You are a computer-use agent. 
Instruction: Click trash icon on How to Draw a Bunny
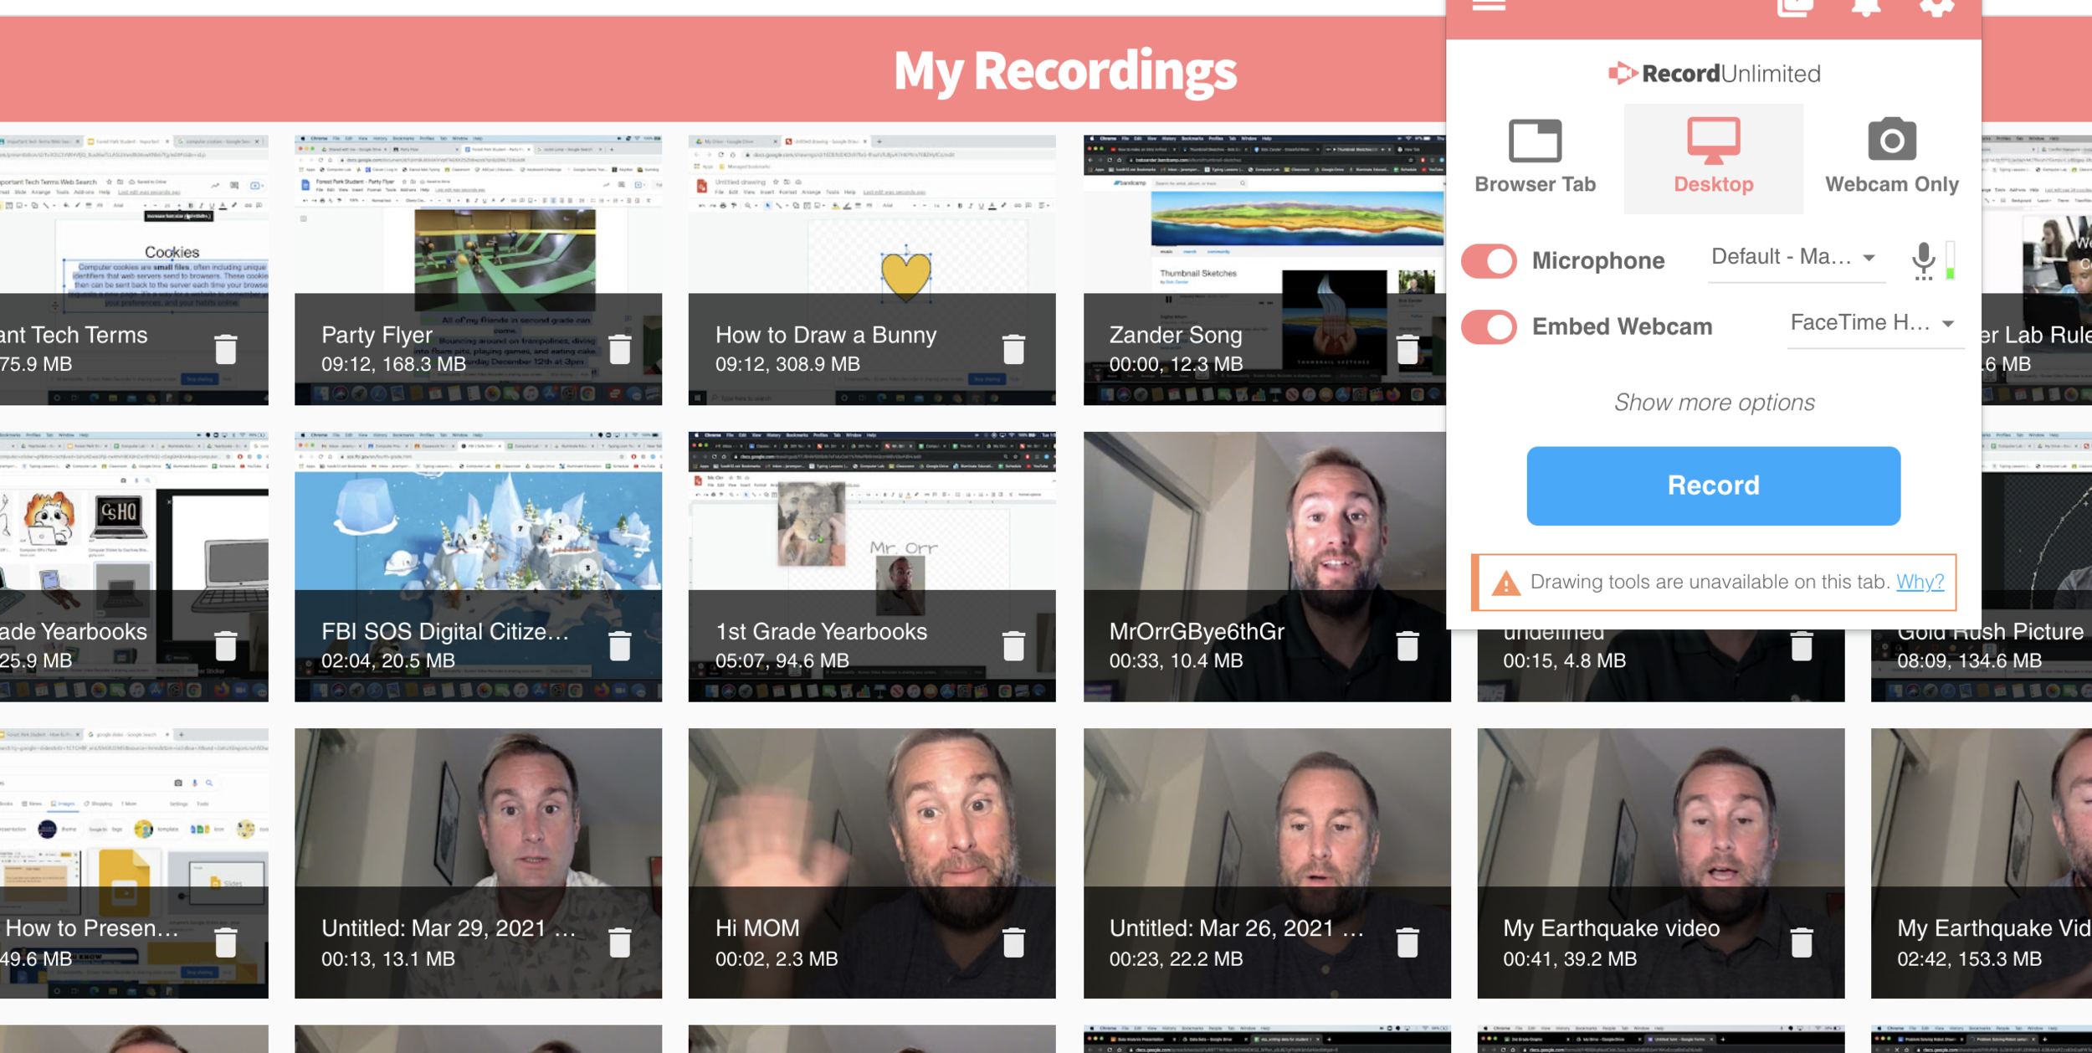[x=1013, y=349]
